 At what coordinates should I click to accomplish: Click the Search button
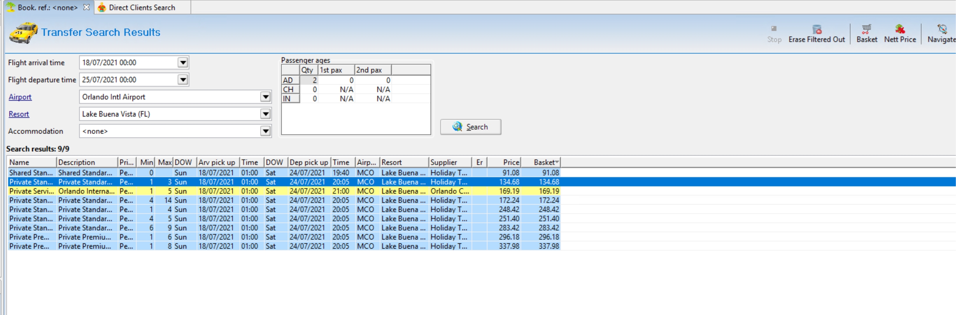pyautogui.click(x=470, y=127)
